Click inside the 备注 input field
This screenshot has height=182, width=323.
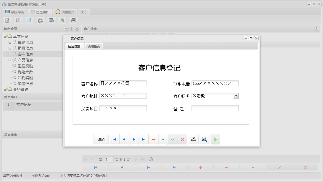215,108
